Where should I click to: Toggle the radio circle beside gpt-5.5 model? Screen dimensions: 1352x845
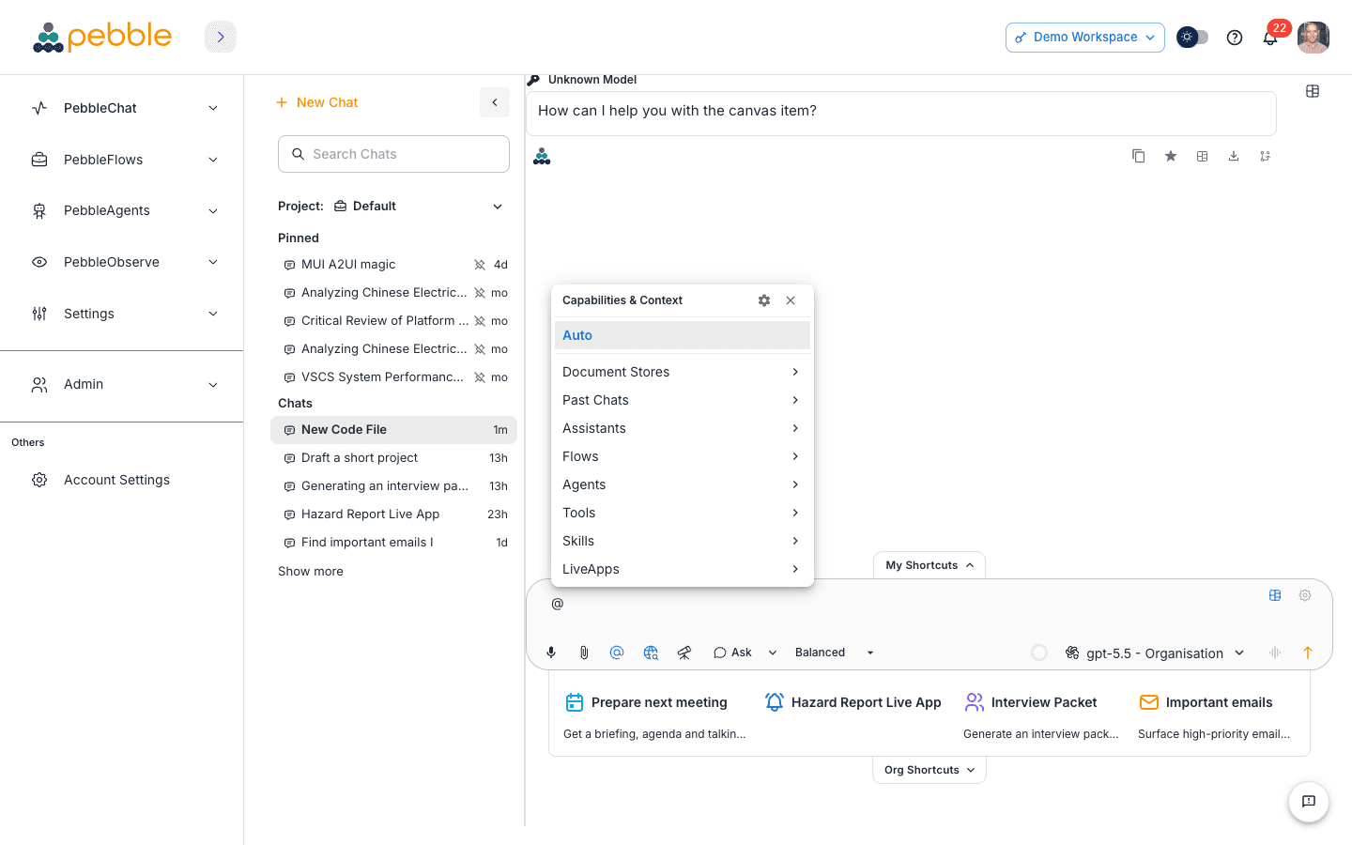tap(1039, 653)
